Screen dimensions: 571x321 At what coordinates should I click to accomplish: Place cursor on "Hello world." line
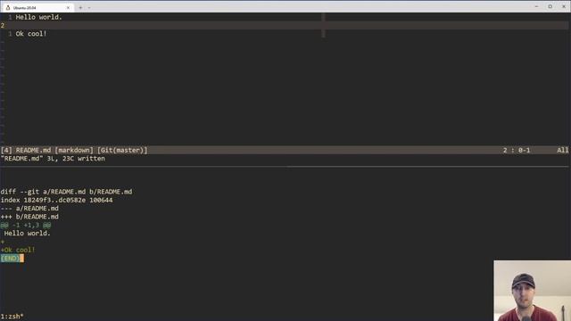39,17
